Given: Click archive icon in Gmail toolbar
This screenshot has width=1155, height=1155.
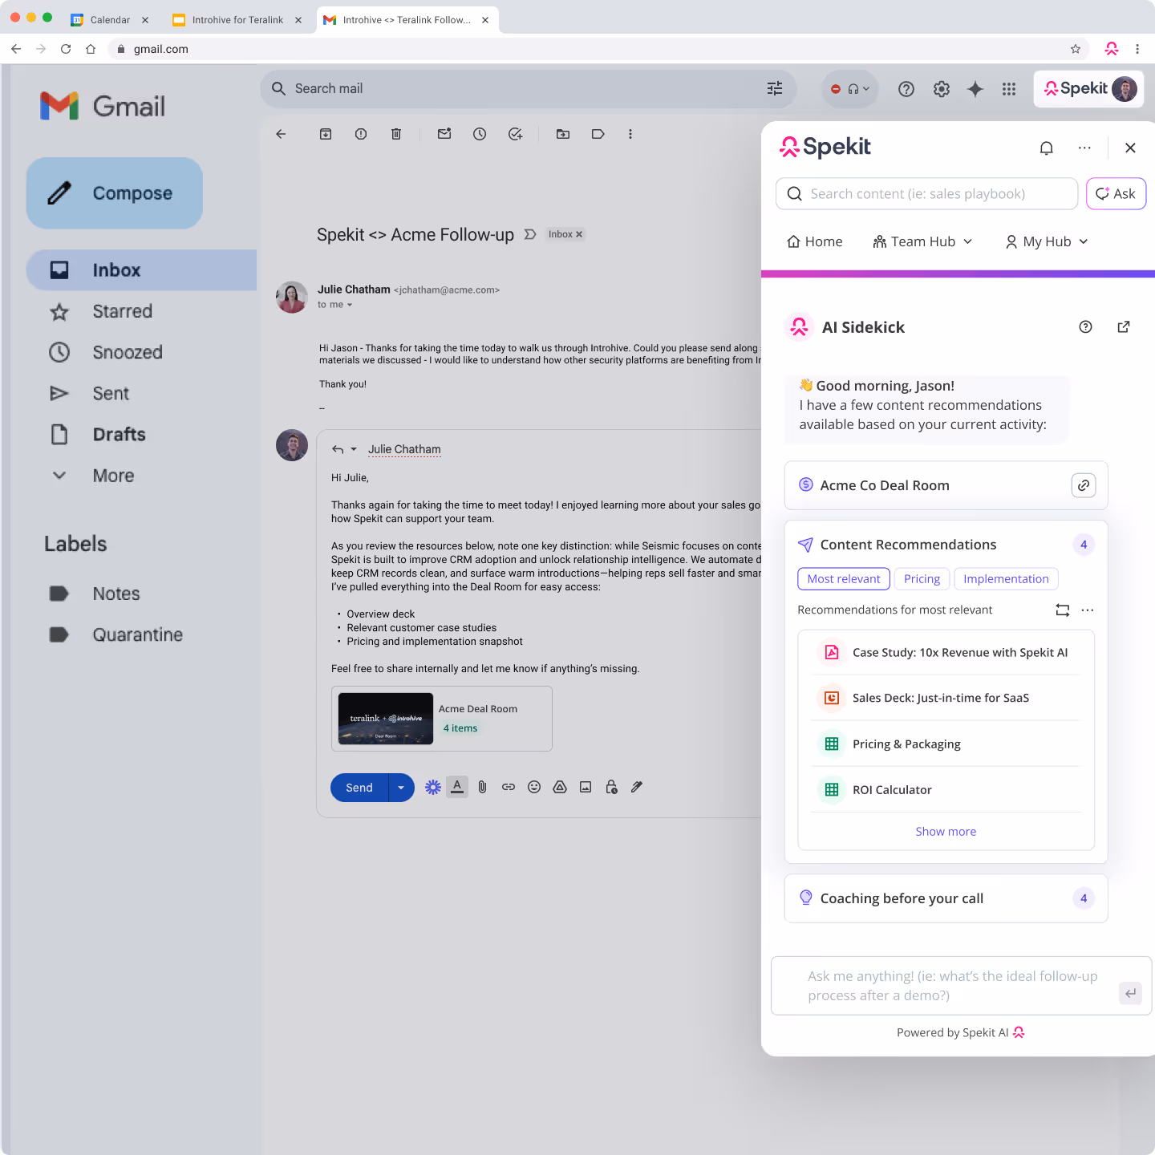Looking at the screenshot, I should pos(326,134).
